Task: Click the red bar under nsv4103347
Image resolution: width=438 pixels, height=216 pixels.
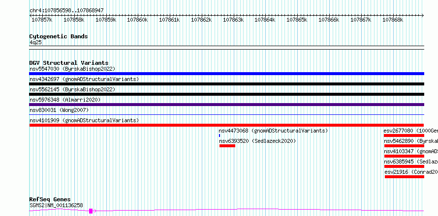Action: [404, 156]
